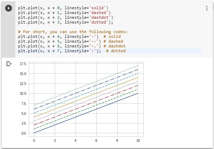Viewport: 214px width, 149px height.
Task: Click the line ending with '# dashed'
Action: click(70, 41)
